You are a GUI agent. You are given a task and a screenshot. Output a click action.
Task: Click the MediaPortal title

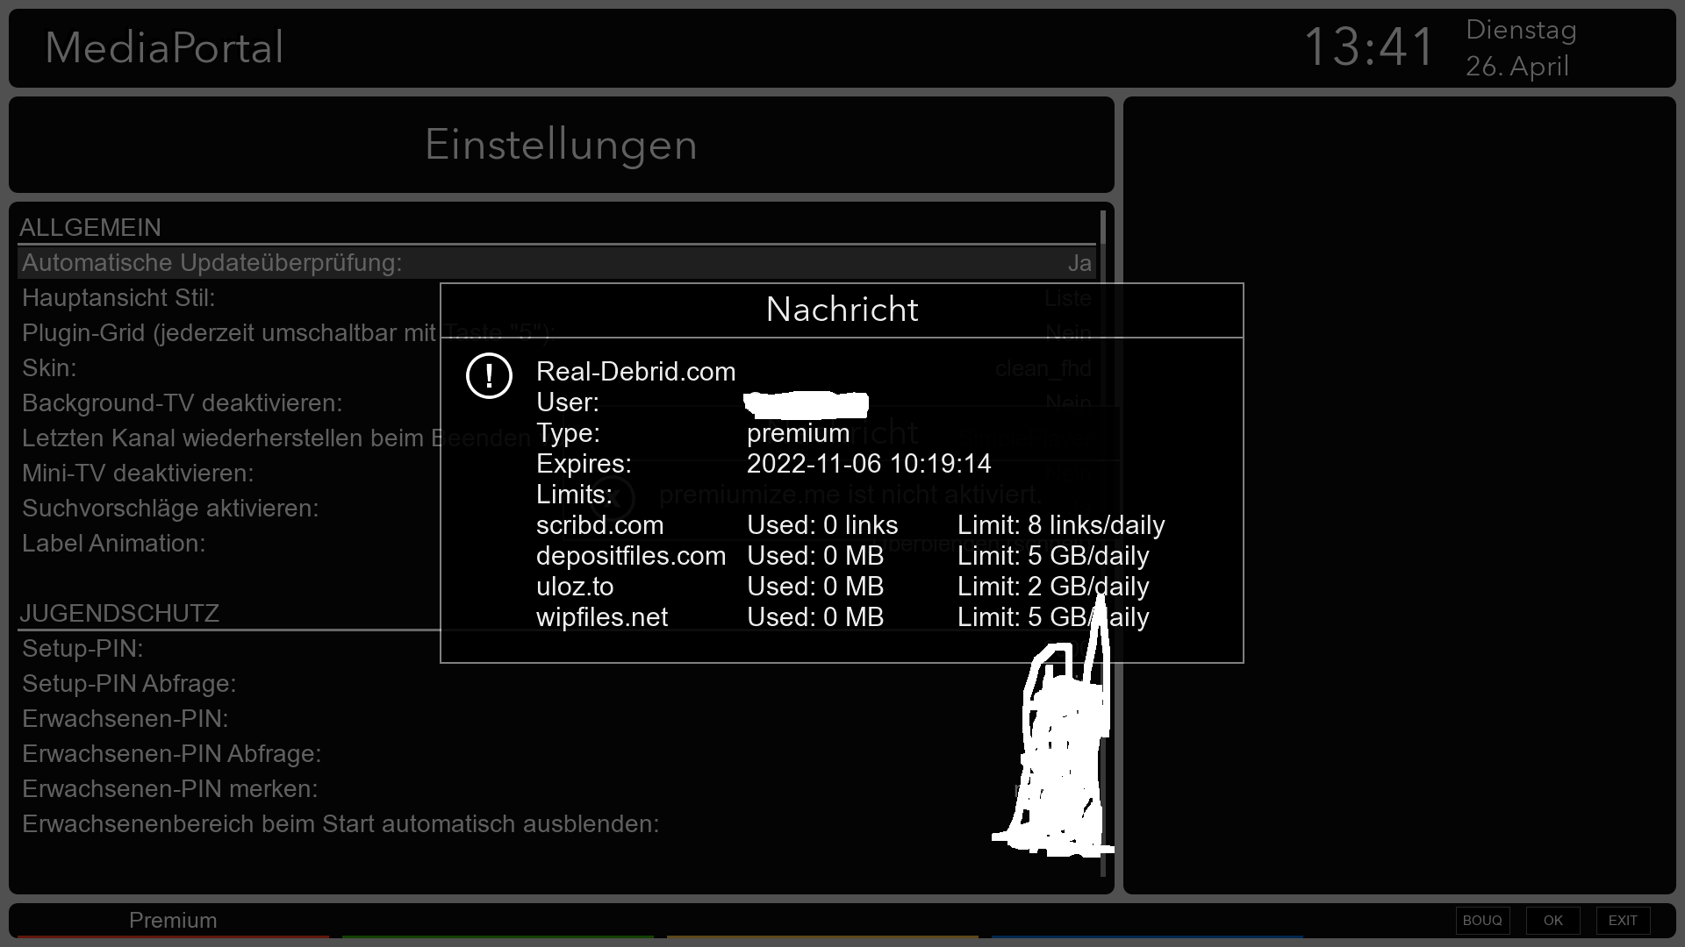click(x=164, y=47)
